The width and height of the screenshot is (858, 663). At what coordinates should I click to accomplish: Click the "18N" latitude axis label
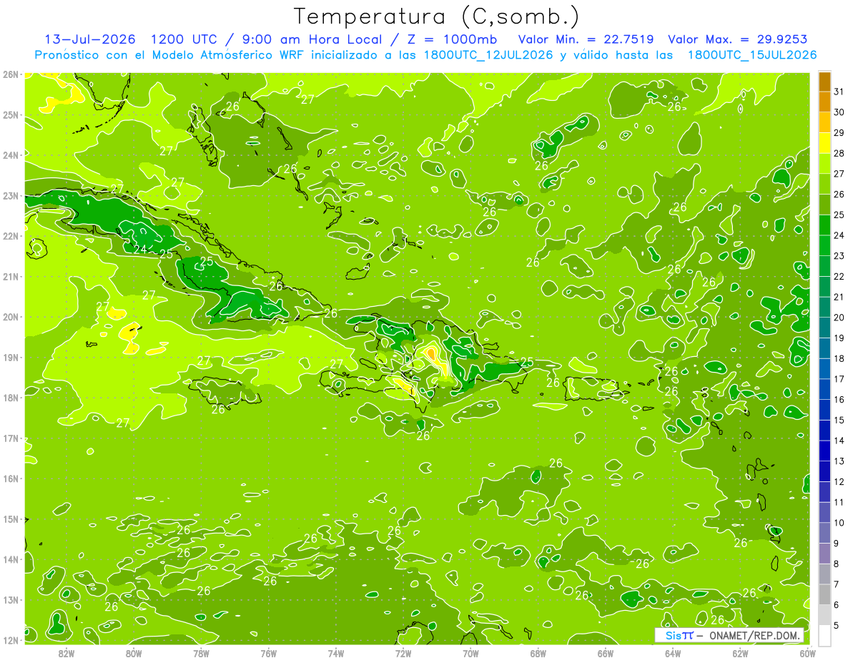[x=10, y=398]
